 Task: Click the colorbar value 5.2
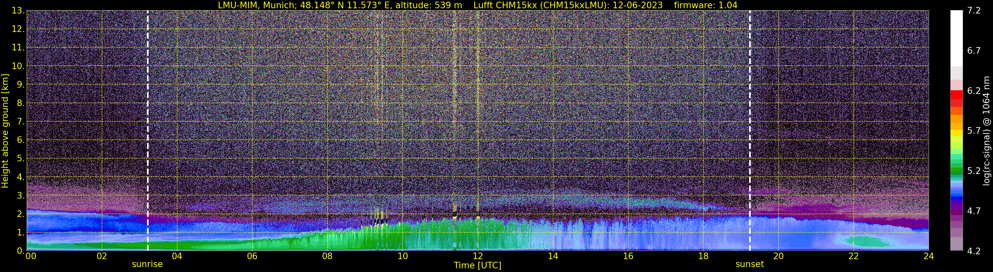[x=974, y=171]
